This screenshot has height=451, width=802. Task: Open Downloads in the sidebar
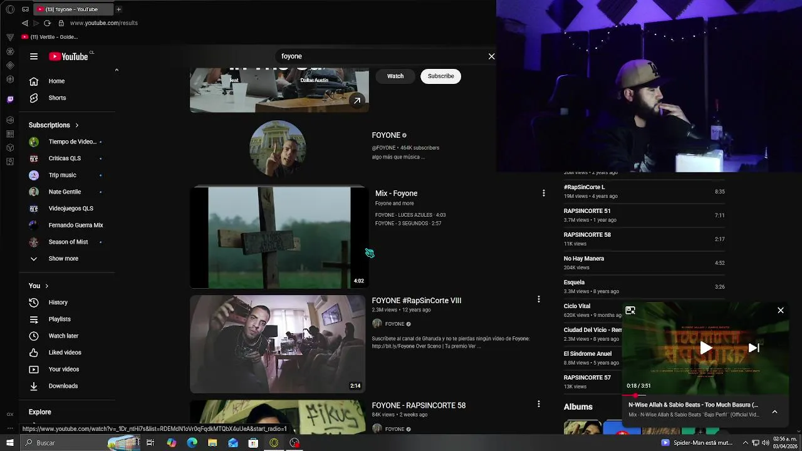[x=68, y=386]
